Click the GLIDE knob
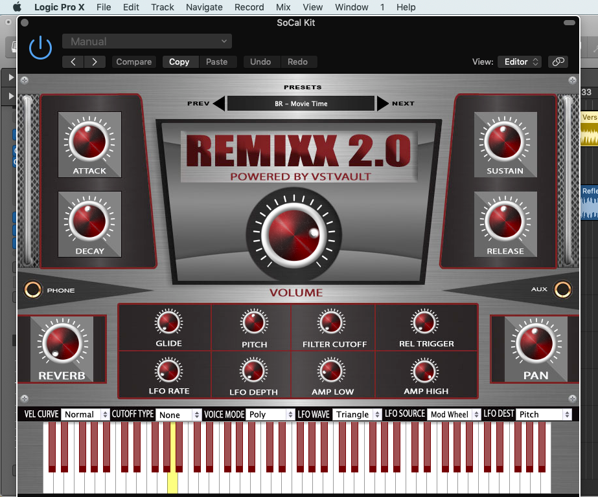Screen dimensions: 598x497 (x=168, y=322)
